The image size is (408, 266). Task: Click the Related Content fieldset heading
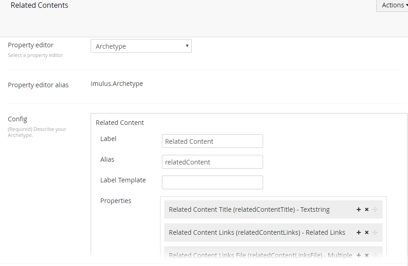tap(120, 123)
